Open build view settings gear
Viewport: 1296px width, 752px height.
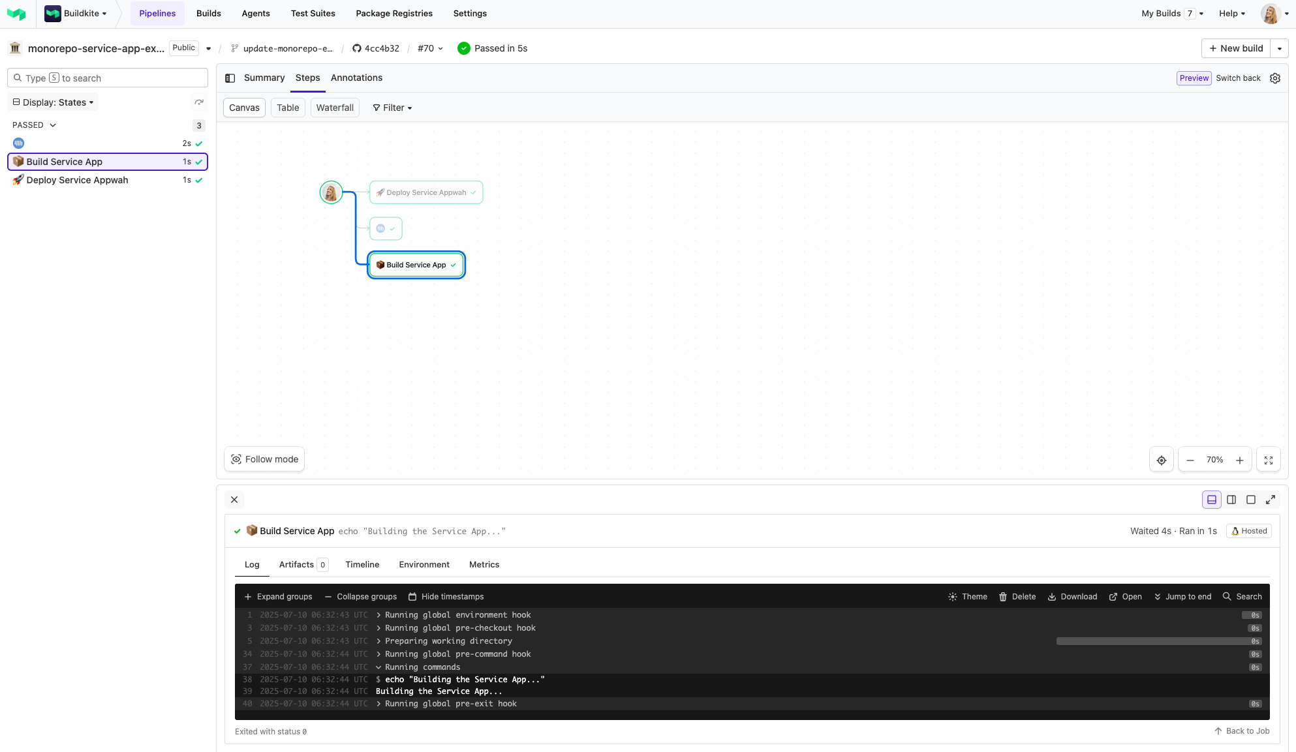coord(1275,78)
